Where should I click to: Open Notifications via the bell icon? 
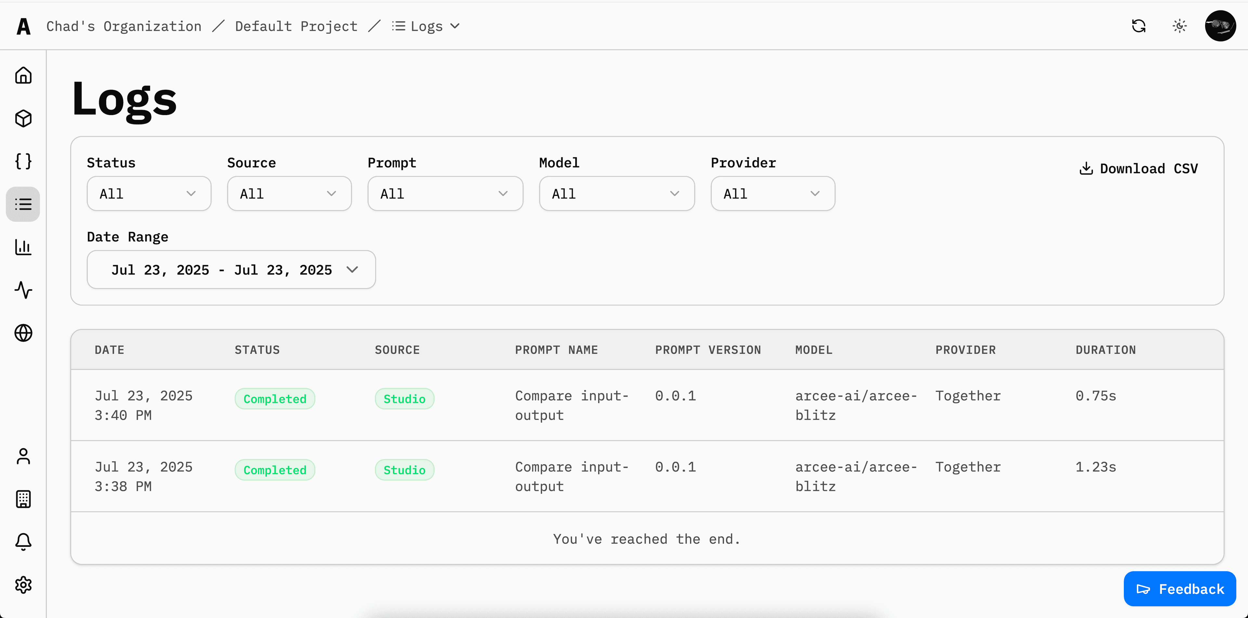point(23,542)
